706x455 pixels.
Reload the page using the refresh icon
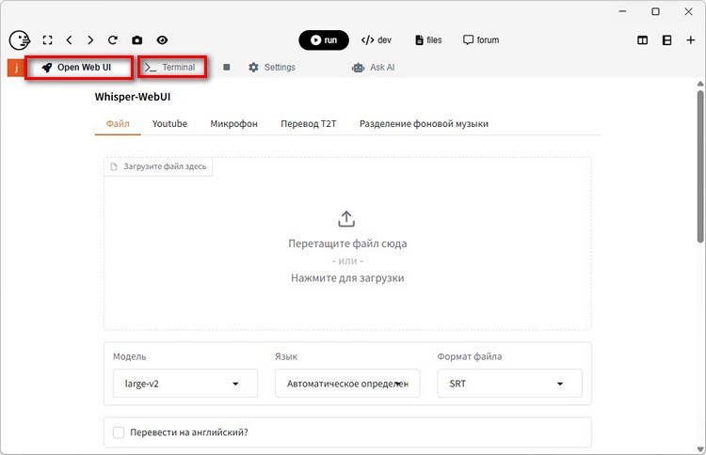(113, 40)
